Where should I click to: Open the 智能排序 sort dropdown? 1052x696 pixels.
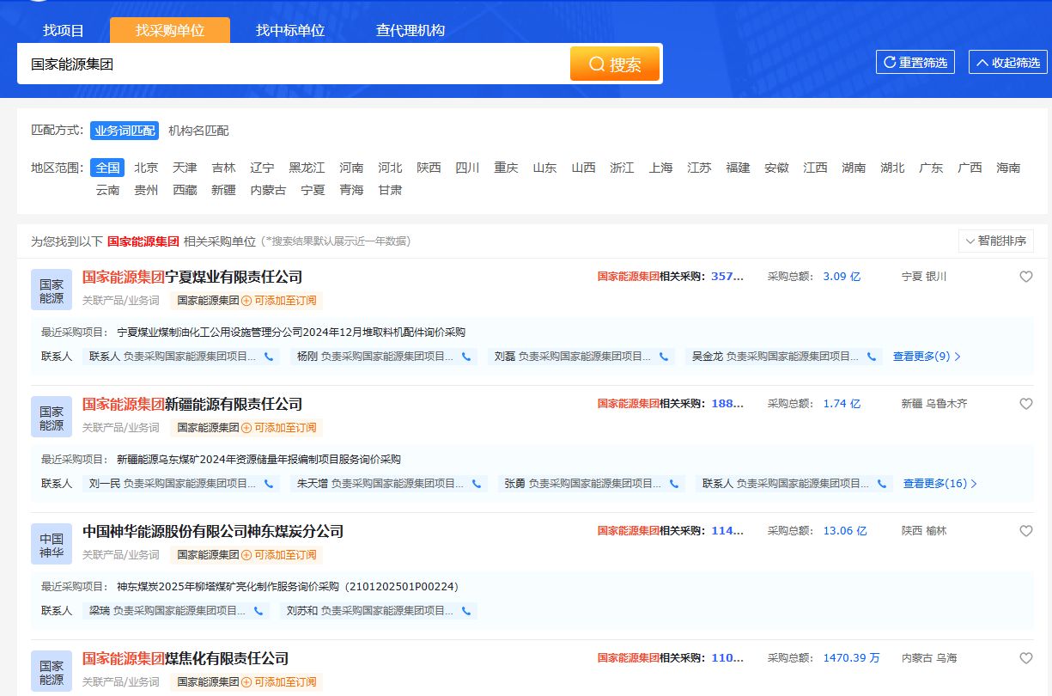[x=996, y=241]
